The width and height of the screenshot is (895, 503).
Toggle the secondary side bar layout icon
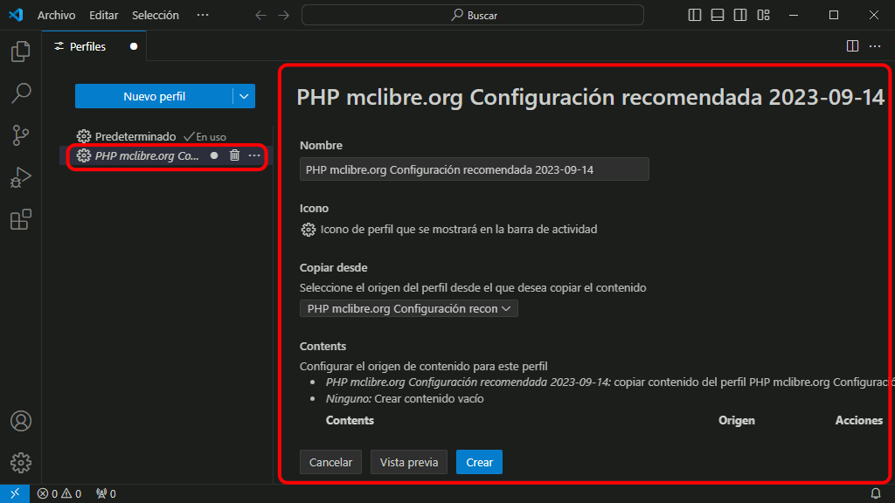tap(740, 16)
